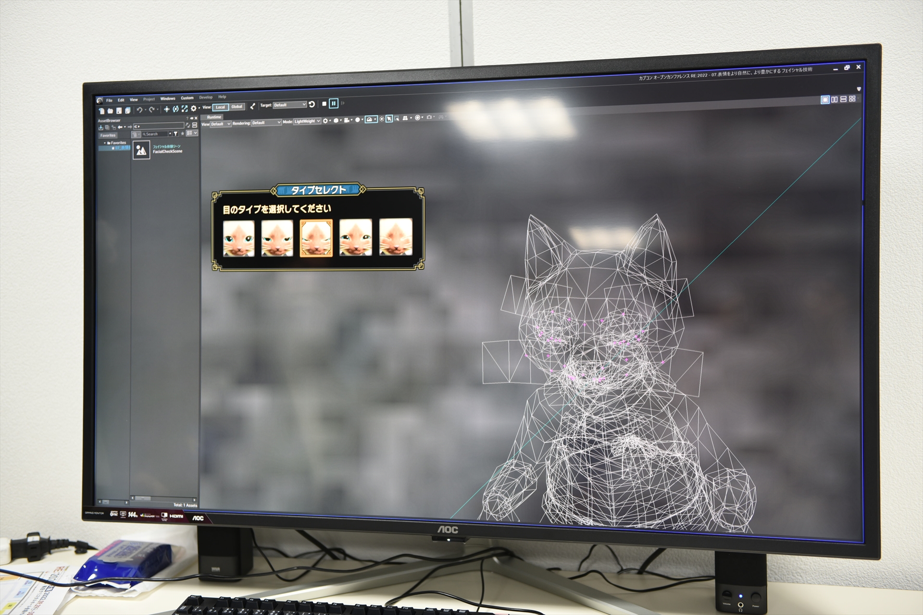Open the Mode LightWeight dropdown

(x=307, y=121)
